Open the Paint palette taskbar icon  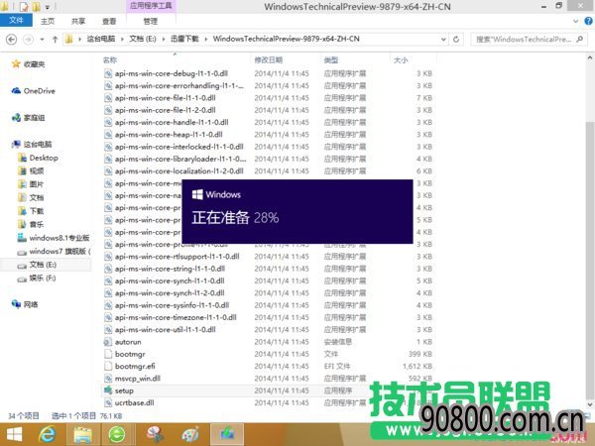point(190,434)
